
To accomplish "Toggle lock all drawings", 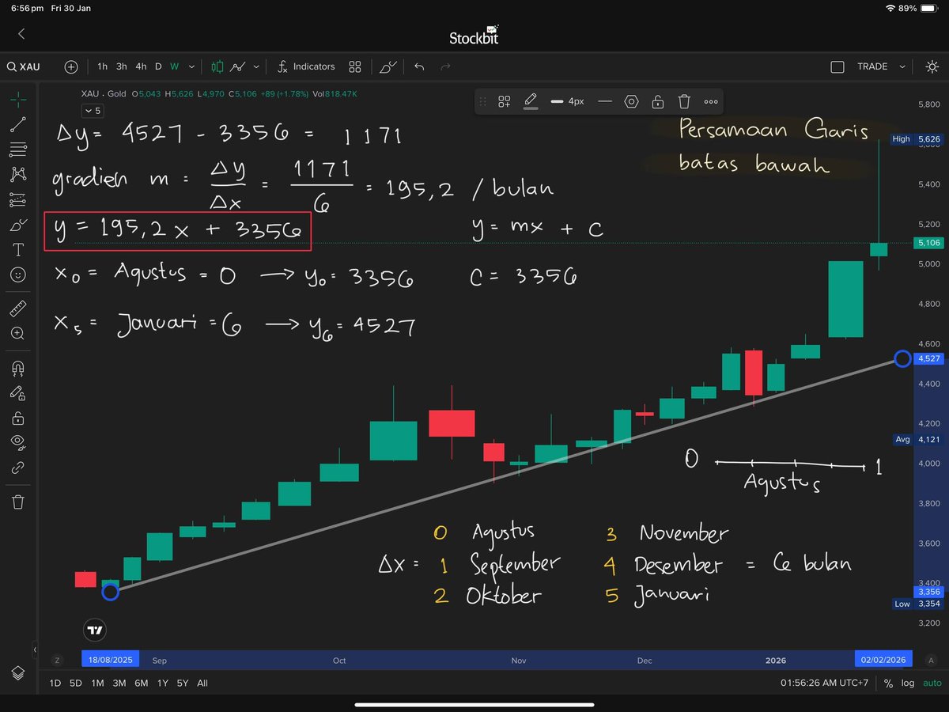I will point(18,418).
